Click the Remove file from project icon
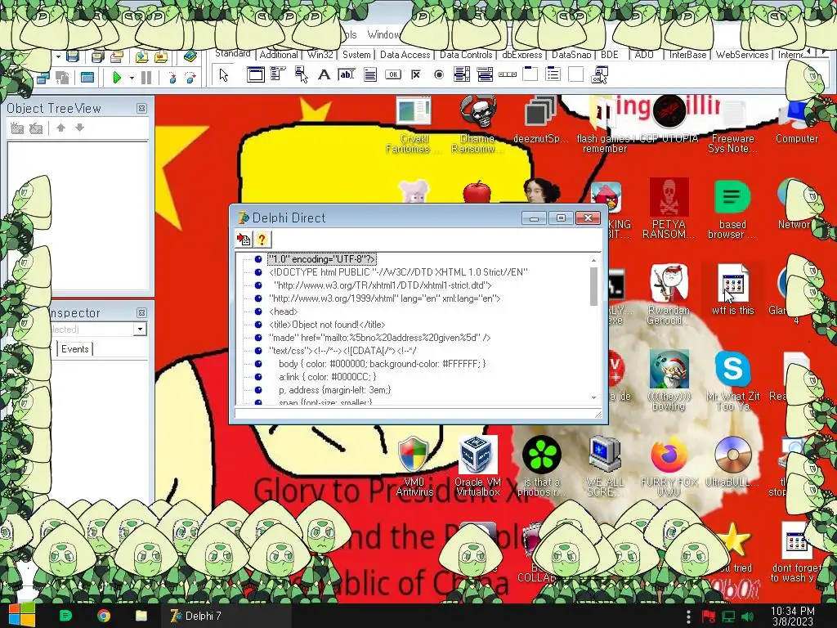837x628 pixels. (161, 56)
